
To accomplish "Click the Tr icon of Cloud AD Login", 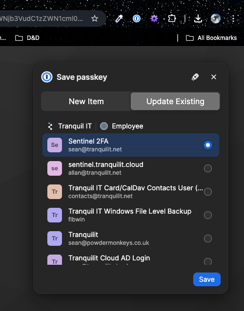I will point(55,259).
